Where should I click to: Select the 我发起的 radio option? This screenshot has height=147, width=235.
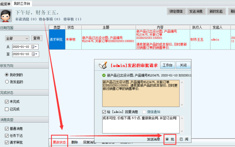pos(7,82)
